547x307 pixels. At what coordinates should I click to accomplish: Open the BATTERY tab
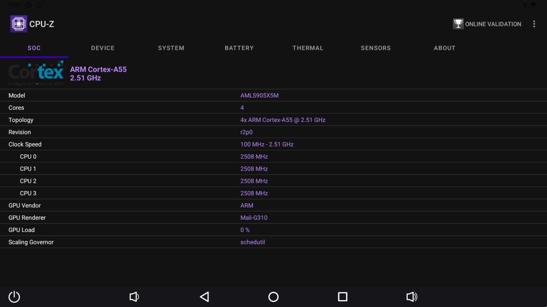(x=239, y=48)
